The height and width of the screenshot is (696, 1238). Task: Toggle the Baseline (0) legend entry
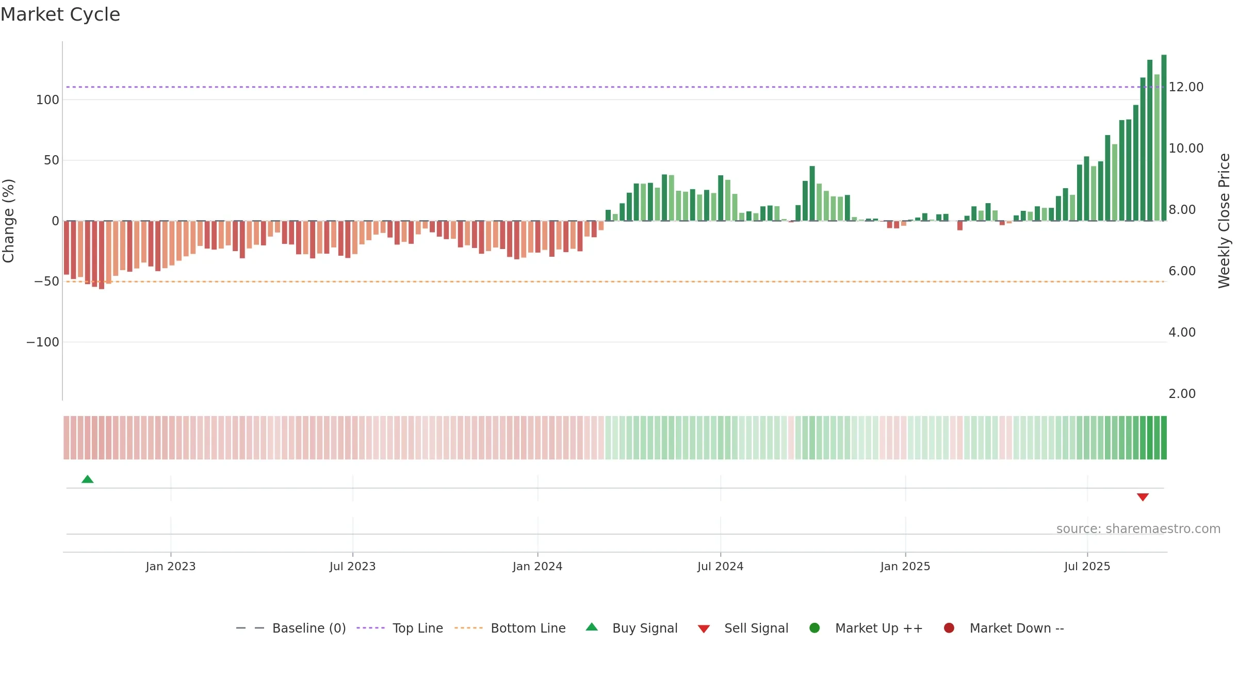(290, 628)
